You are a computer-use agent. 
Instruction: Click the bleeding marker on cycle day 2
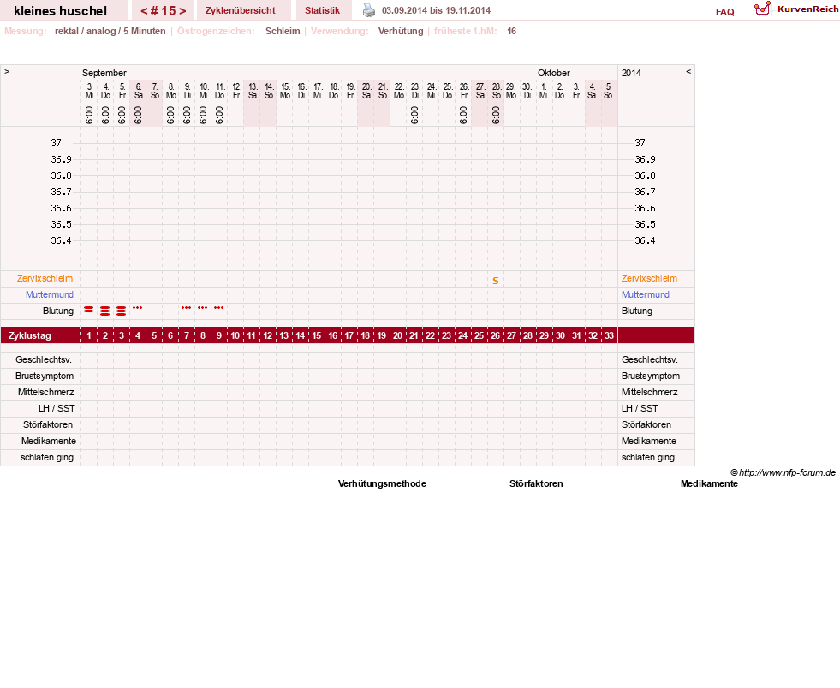point(105,311)
